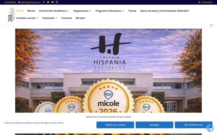Open Libros de texto y Chromebooks 2026/2027
Screen dimensions: 217x135
tap(164, 11)
